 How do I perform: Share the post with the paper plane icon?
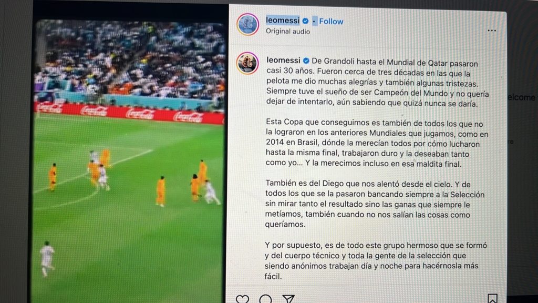[x=288, y=299]
